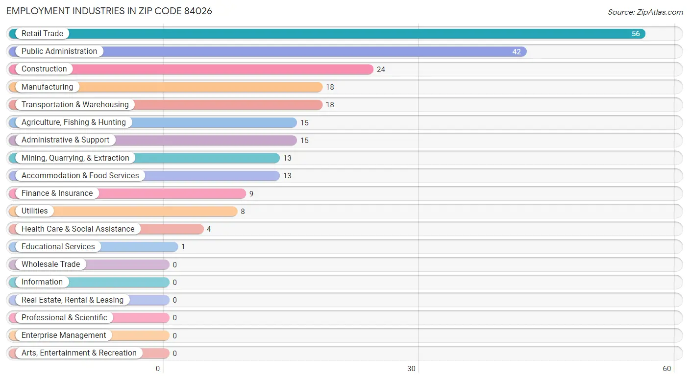Click value 9 beside Finance & Insurance
This screenshot has width=689, height=380.
pos(251,193)
